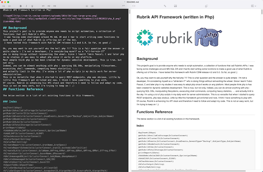Screen dimensions: 263x172
Task: Click the rubrik logo image in the preview
Action: [164, 38]
